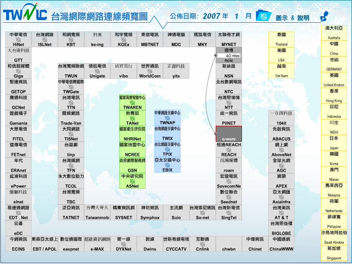
Task: Choose the KGEx node
Action: tap(124, 39)
